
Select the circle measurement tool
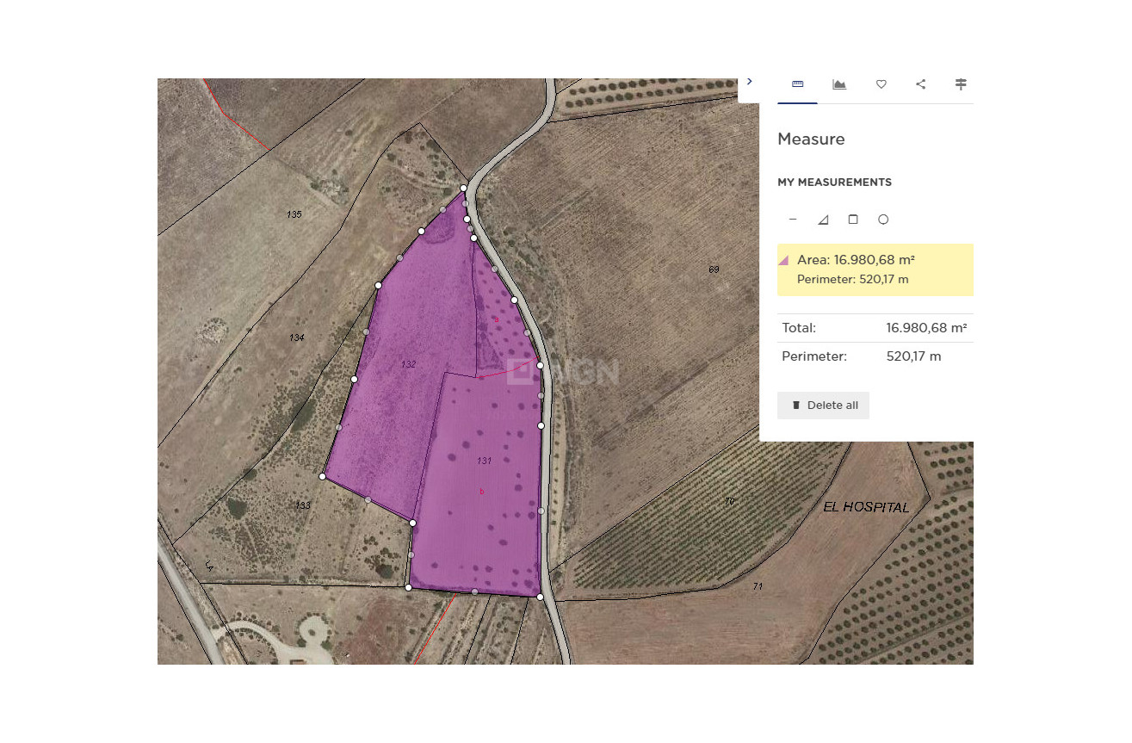tap(883, 220)
